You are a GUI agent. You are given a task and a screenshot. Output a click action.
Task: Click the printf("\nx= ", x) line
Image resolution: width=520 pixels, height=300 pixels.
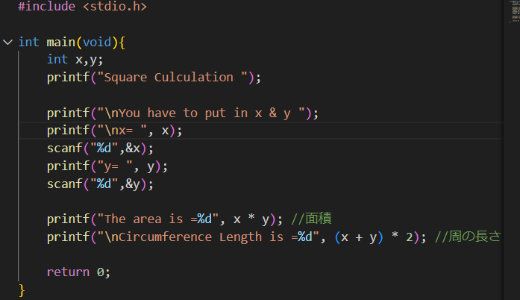114,131
